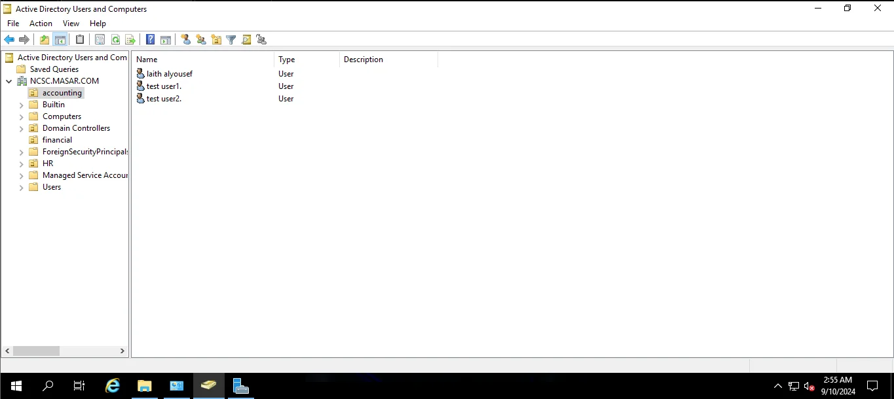Image resolution: width=894 pixels, height=399 pixels.
Task: Expand the Users container
Action: [22, 187]
